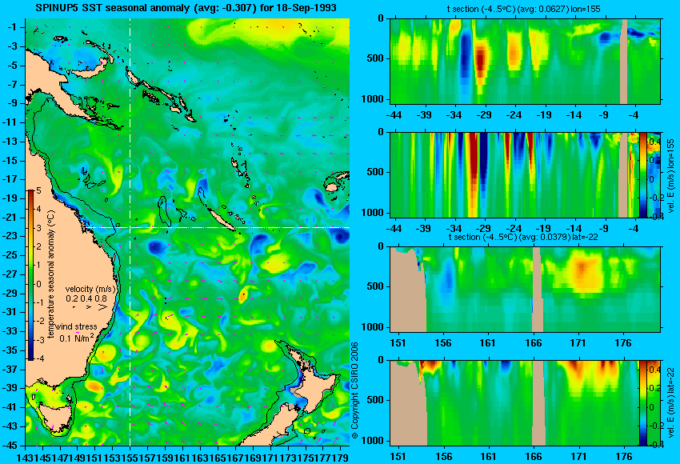Click the velocity color bar of the lon=155 section
Screen dimensions: 680x464
click(x=642, y=174)
